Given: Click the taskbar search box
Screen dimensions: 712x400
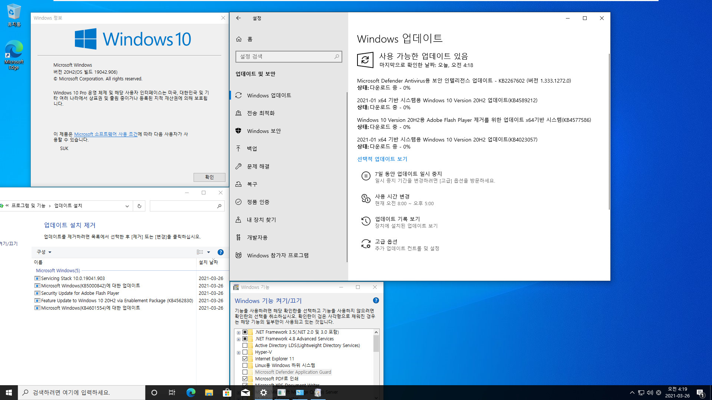Looking at the screenshot, I should tap(82, 393).
